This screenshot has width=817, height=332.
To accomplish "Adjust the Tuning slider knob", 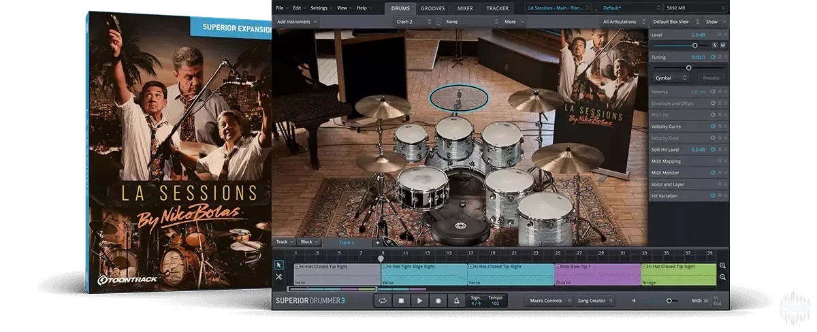I will tap(688, 68).
